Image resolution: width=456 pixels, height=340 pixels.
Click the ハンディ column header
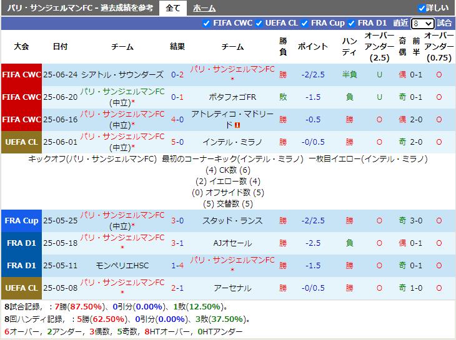(349, 46)
